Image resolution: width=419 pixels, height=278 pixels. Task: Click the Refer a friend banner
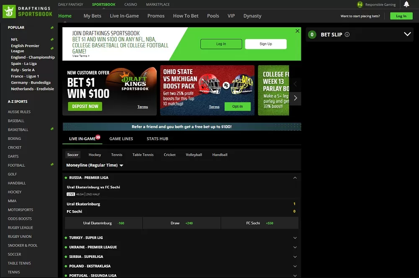(x=182, y=126)
